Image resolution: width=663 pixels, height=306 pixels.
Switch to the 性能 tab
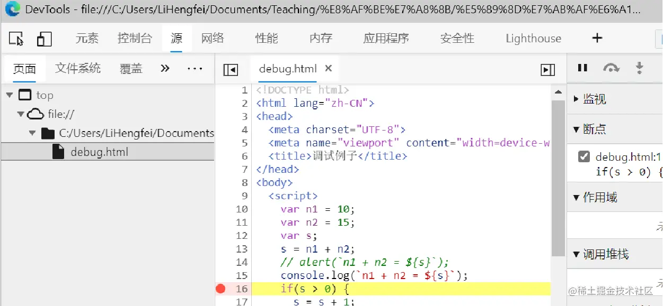tap(267, 39)
